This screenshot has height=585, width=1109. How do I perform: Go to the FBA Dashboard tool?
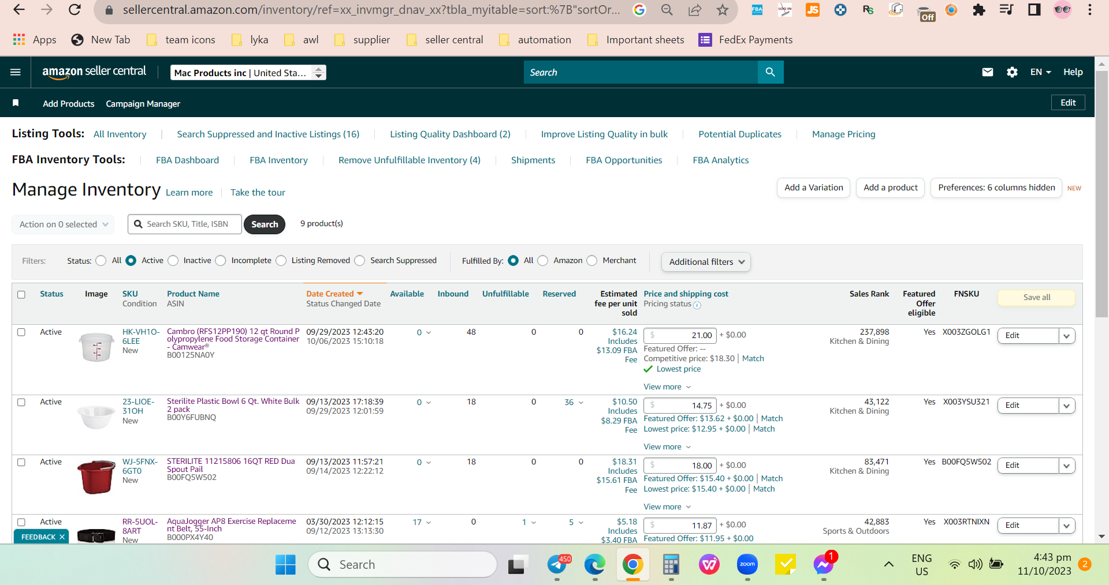point(187,160)
